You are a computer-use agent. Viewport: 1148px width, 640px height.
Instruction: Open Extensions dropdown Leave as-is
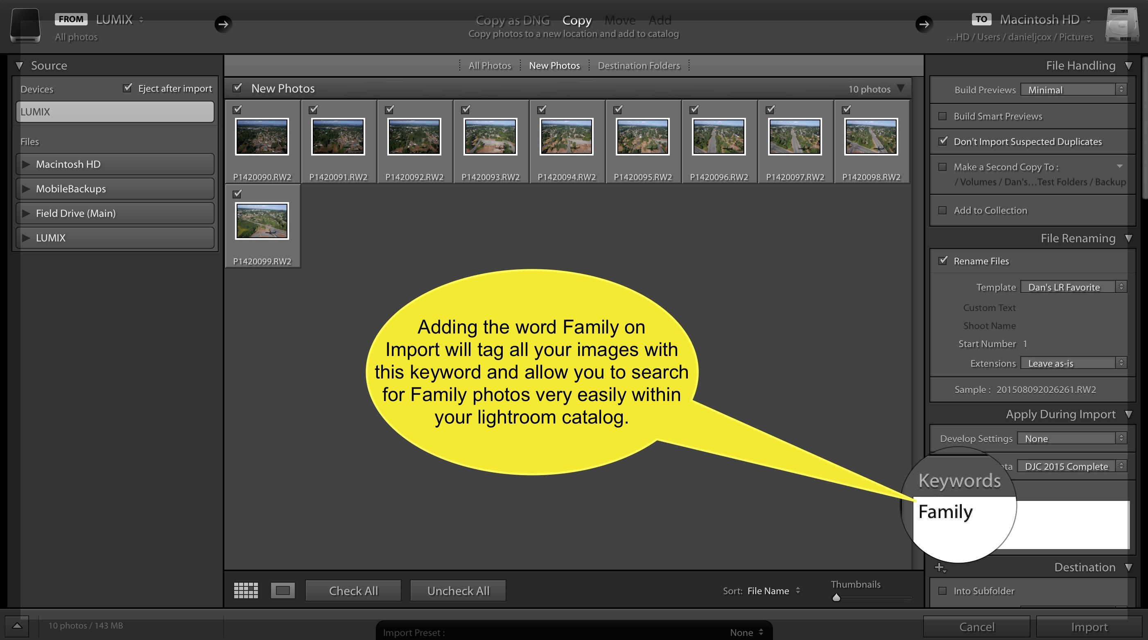tap(1073, 363)
